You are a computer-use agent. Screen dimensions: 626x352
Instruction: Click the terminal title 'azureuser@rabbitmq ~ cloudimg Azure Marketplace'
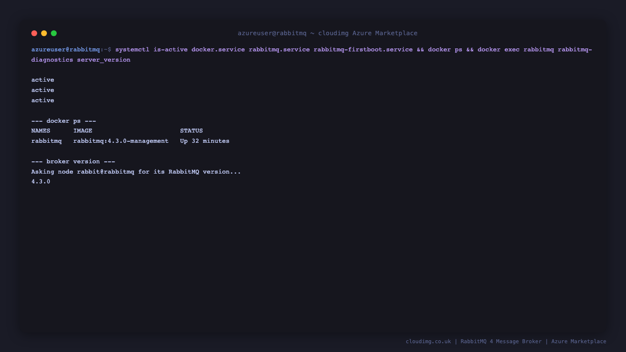pyautogui.click(x=328, y=33)
